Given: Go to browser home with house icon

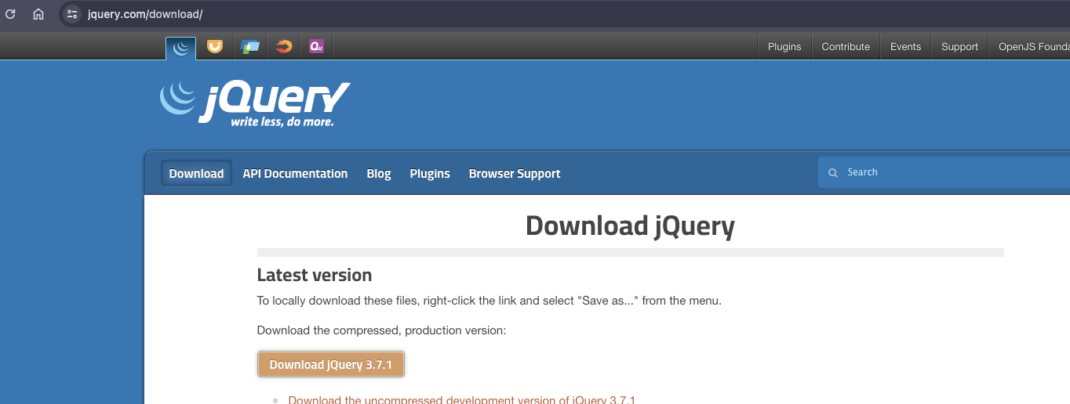Looking at the screenshot, I should [x=38, y=14].
